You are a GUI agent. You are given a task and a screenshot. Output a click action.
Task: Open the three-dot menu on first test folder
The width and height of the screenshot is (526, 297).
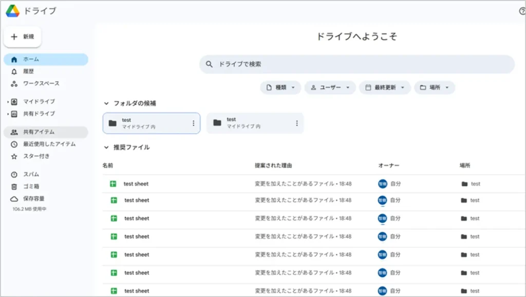pyautogui.click(x=193, y=123)
